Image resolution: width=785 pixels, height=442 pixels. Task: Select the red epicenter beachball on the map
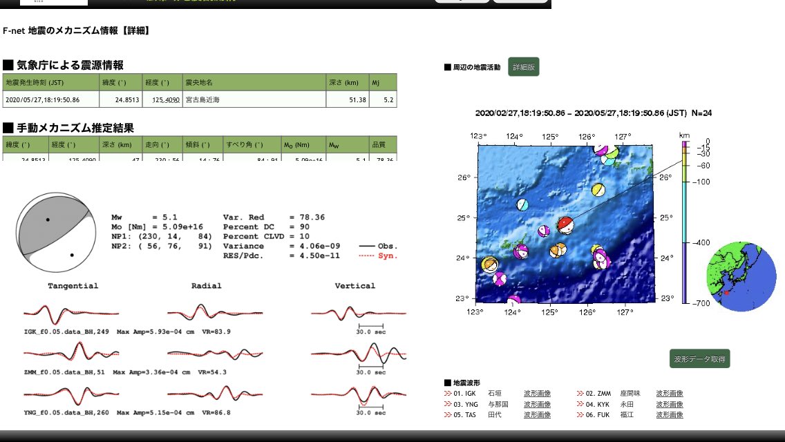pos(565,224)
